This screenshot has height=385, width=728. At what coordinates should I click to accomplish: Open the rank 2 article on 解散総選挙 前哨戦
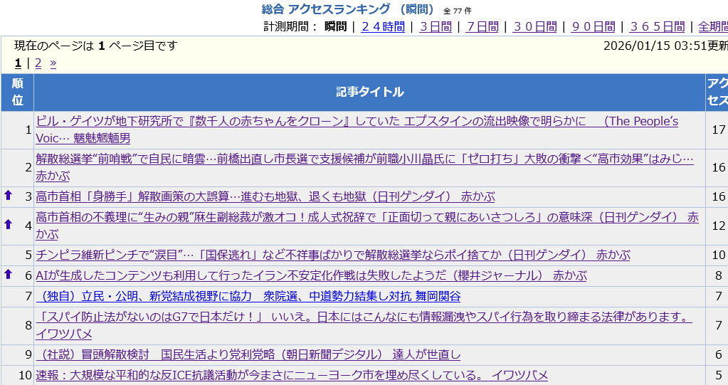pyautogui.click(x=363, y=159)
